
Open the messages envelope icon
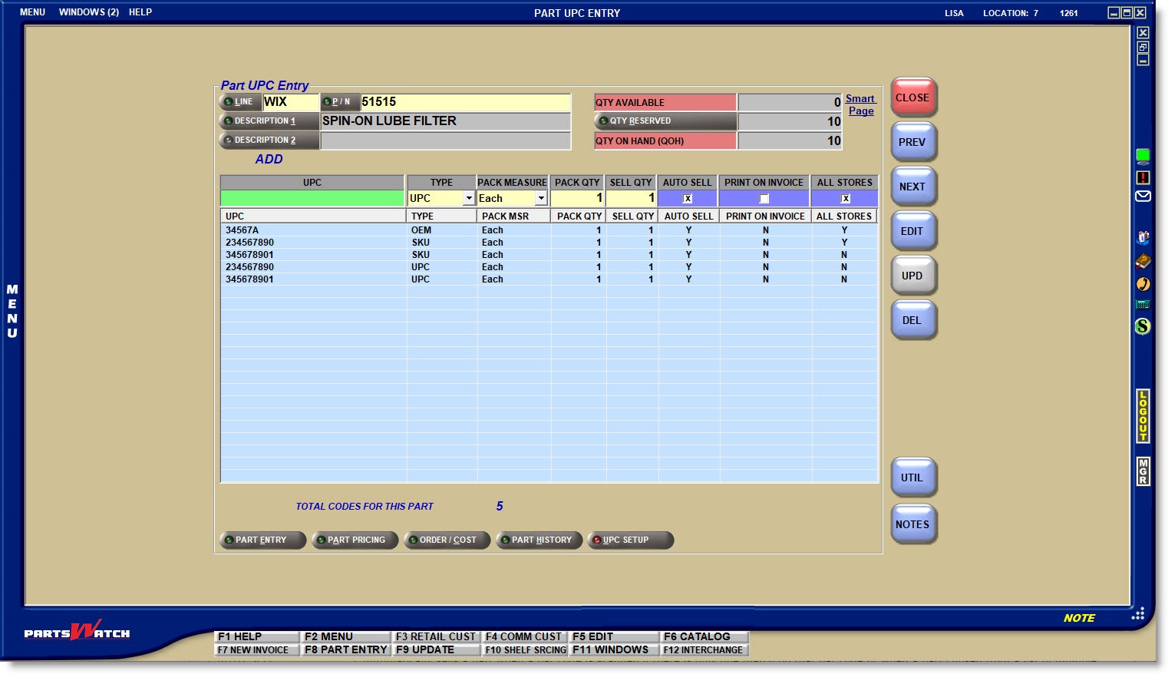click(x=1143, y=196)
